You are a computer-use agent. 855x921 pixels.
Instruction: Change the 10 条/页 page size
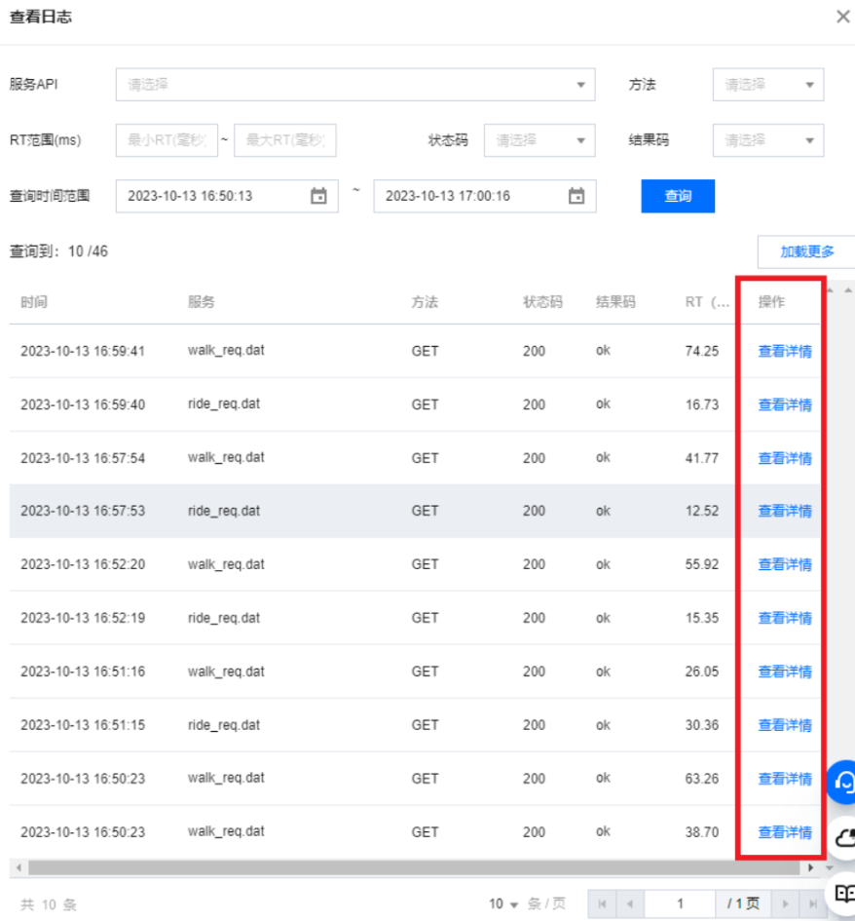pyautogui.click(x=504, y=904)
